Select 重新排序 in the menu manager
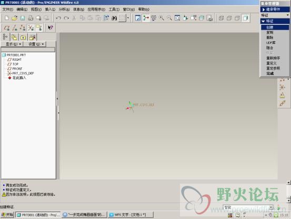 273,58
